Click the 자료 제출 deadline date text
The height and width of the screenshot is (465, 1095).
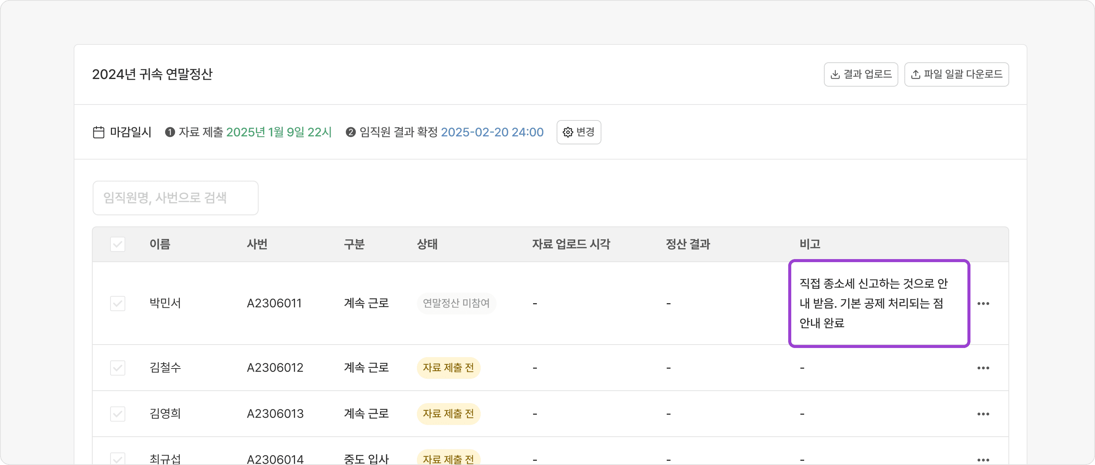[x=278, y=132]
